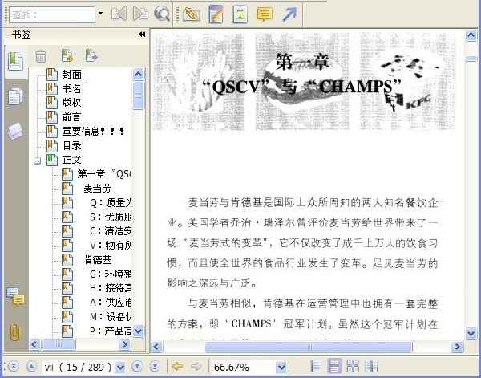
Task: Open the H：接待 bookmark
Action: tap(111, 288)
